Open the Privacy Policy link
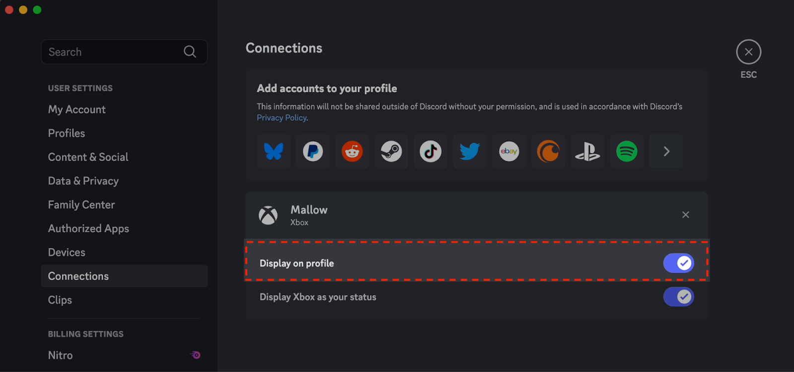 tap(281, 118)
